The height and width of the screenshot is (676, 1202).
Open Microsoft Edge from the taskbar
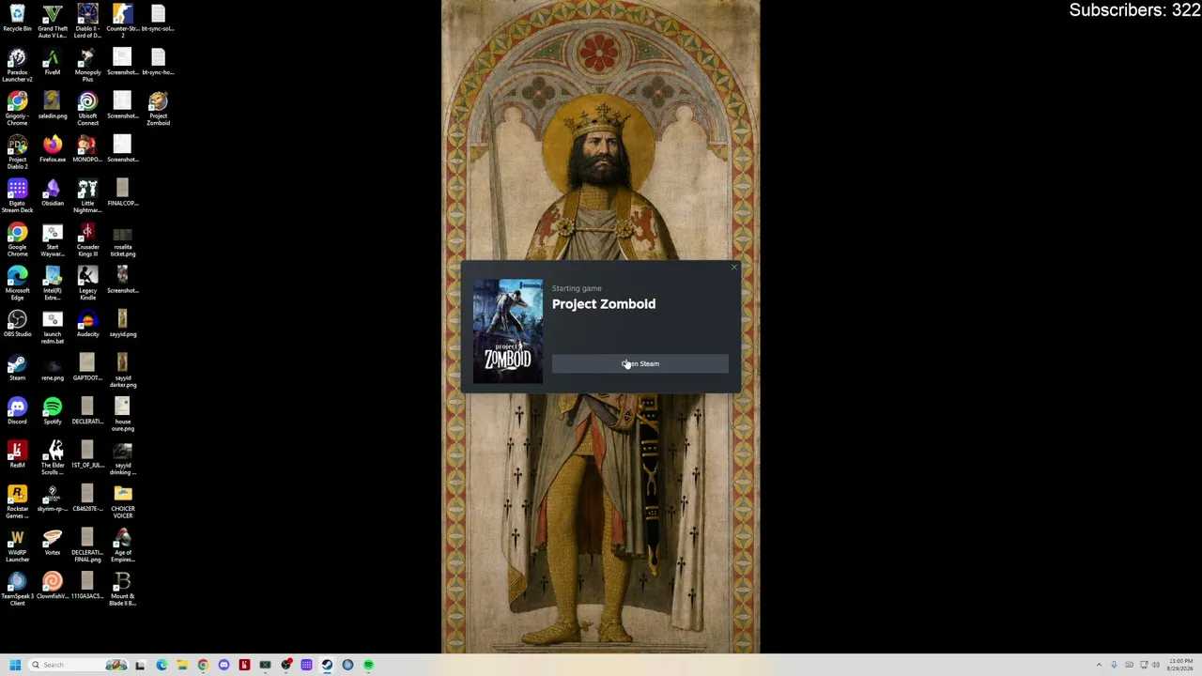(162, 665)
